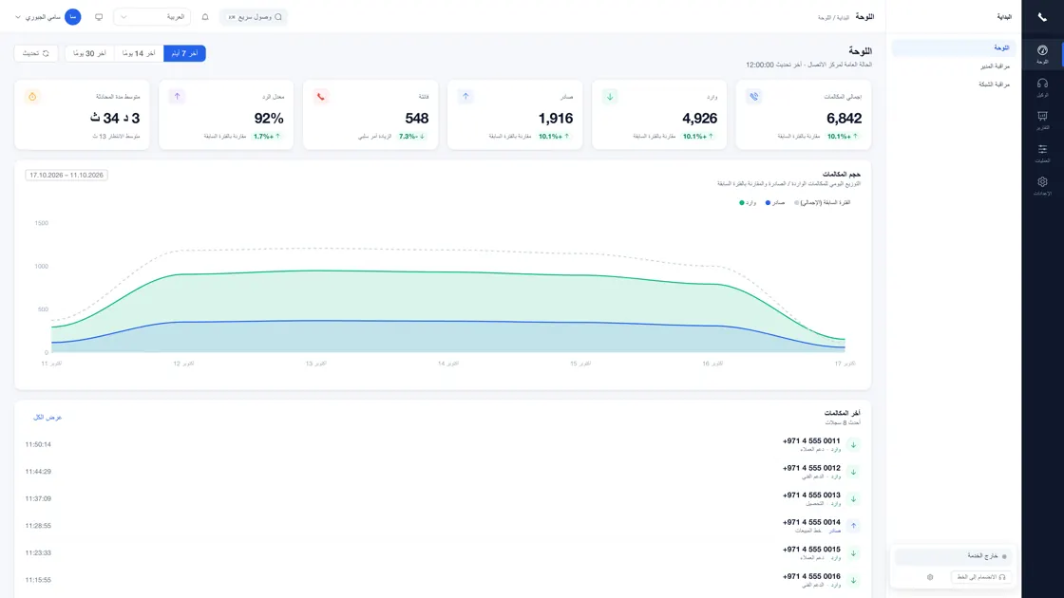The width and height of the screenshot is (1064, 598).
Task: Open the خارج الخدمة status selector
Action: (953, 556)
